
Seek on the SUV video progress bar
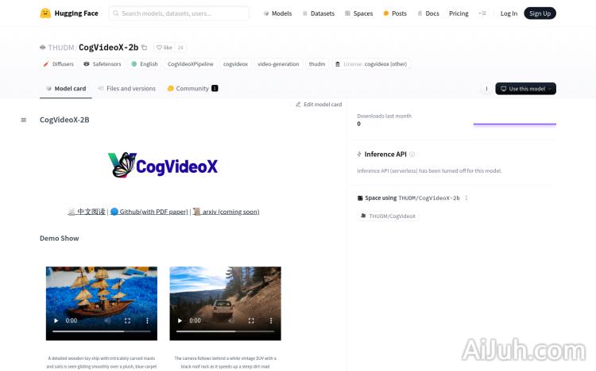(x=226, y=331)
